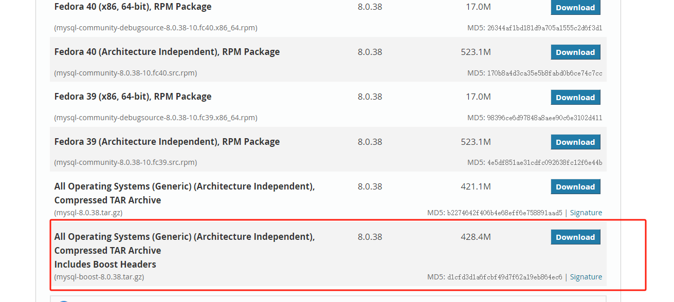The height and width of the screenshot is (302, 674).
Task: Click the 421.1M file size value
Action: tap(476, 186)
